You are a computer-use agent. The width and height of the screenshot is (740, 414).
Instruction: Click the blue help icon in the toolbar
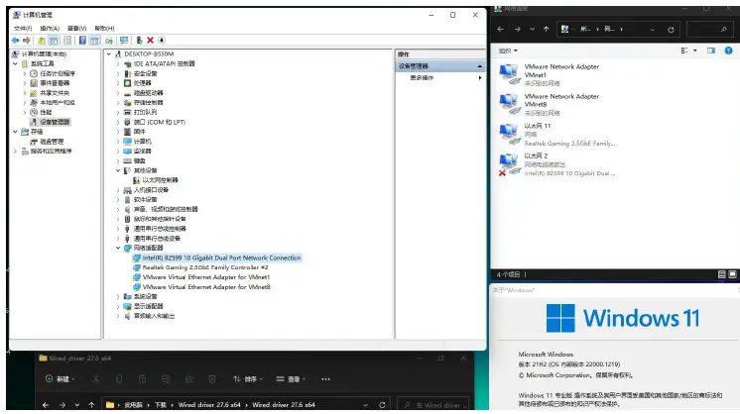click(82, 41)
